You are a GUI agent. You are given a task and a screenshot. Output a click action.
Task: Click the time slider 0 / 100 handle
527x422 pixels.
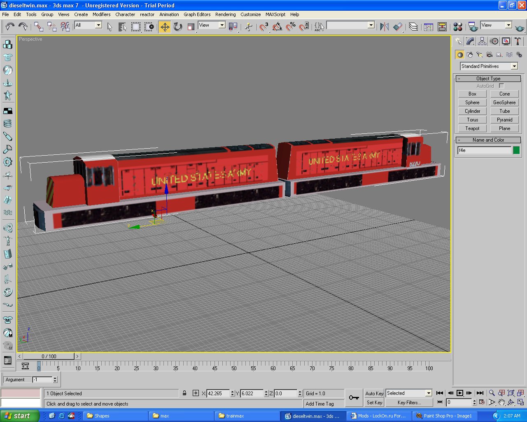pos(49,356)
